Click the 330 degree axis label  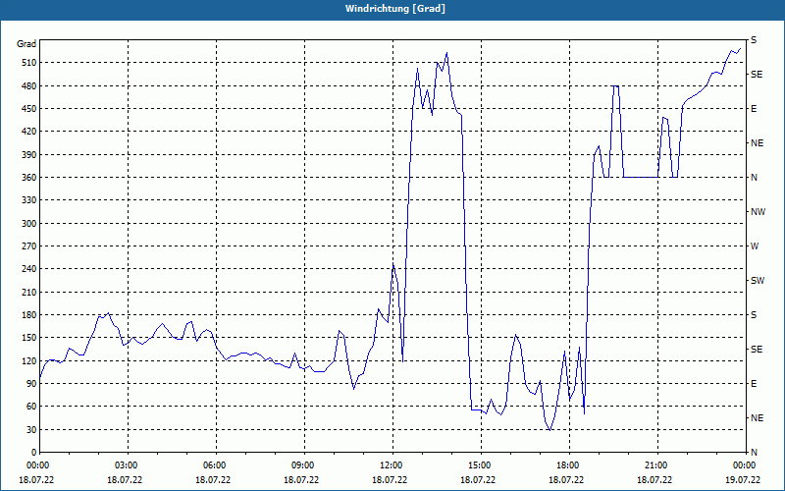click(29, 200)
